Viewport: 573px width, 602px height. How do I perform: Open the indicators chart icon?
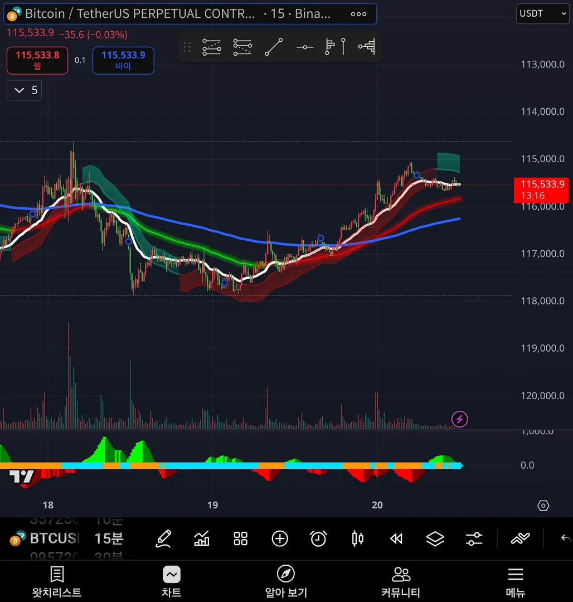(202, 538)
